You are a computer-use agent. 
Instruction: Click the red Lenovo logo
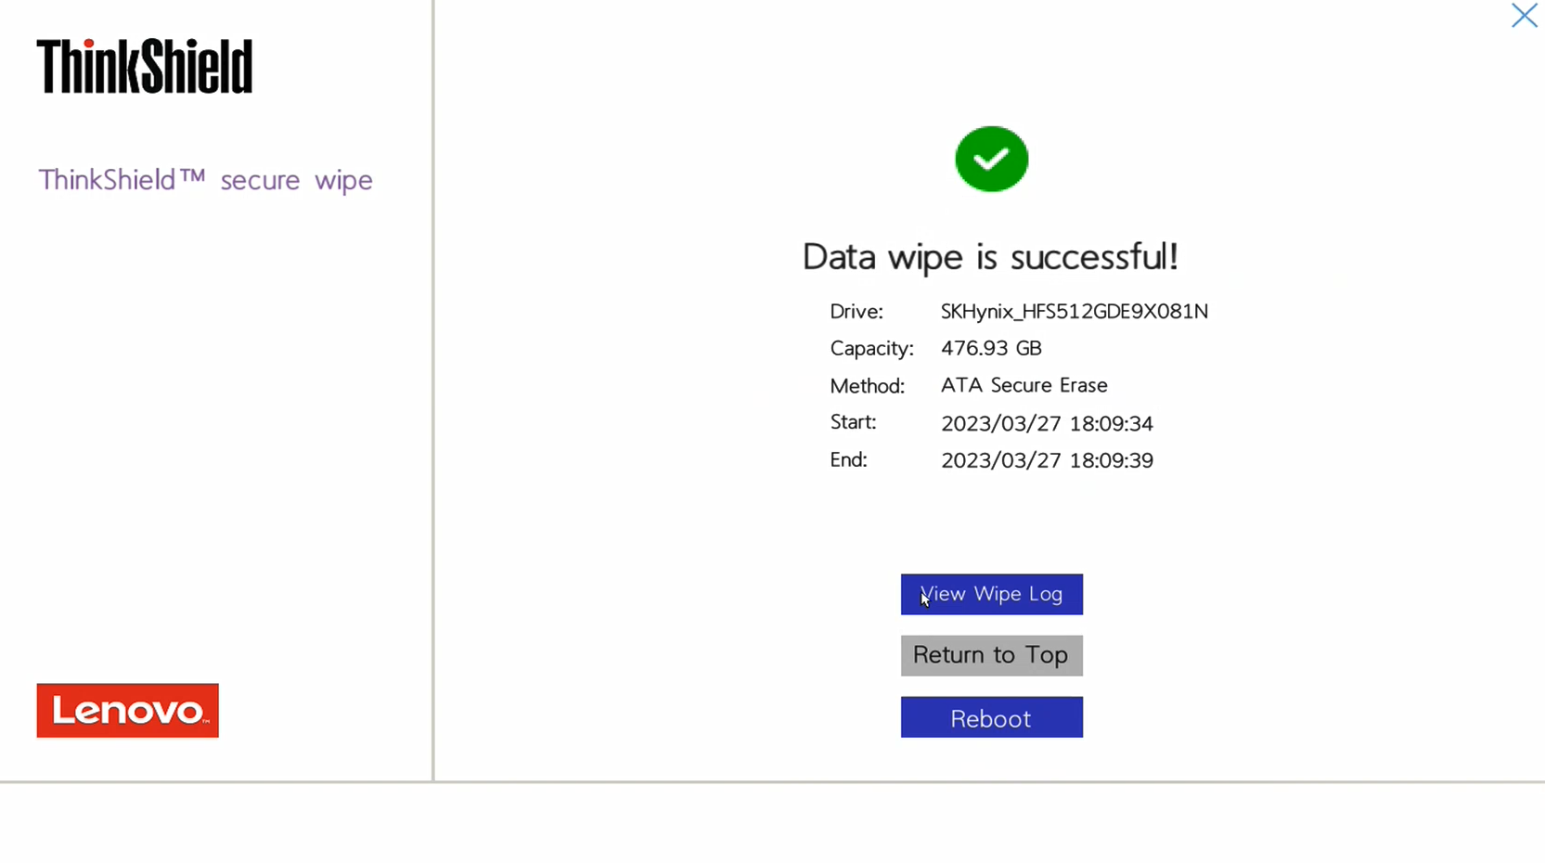(128, 711)
